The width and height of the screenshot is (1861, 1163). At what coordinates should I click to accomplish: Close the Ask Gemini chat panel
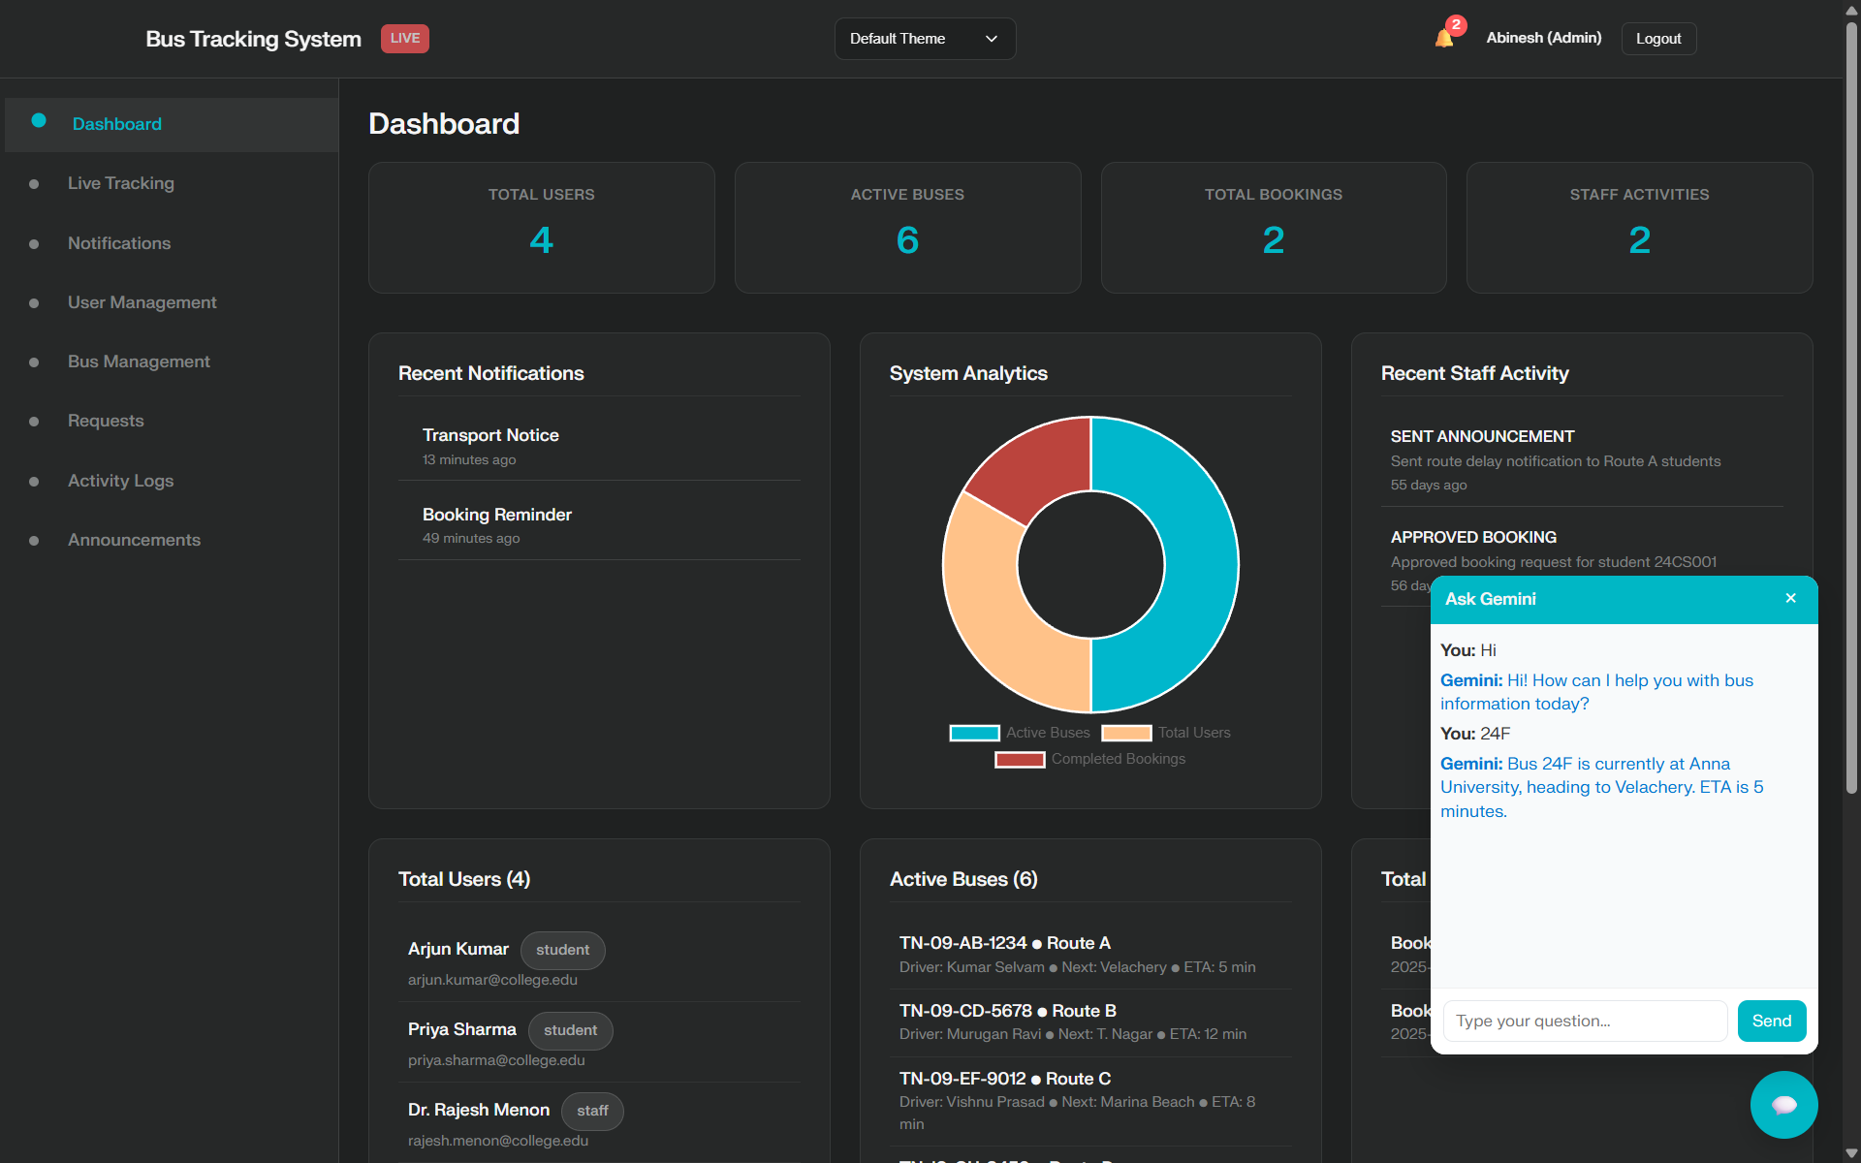tap(1790, 598)
